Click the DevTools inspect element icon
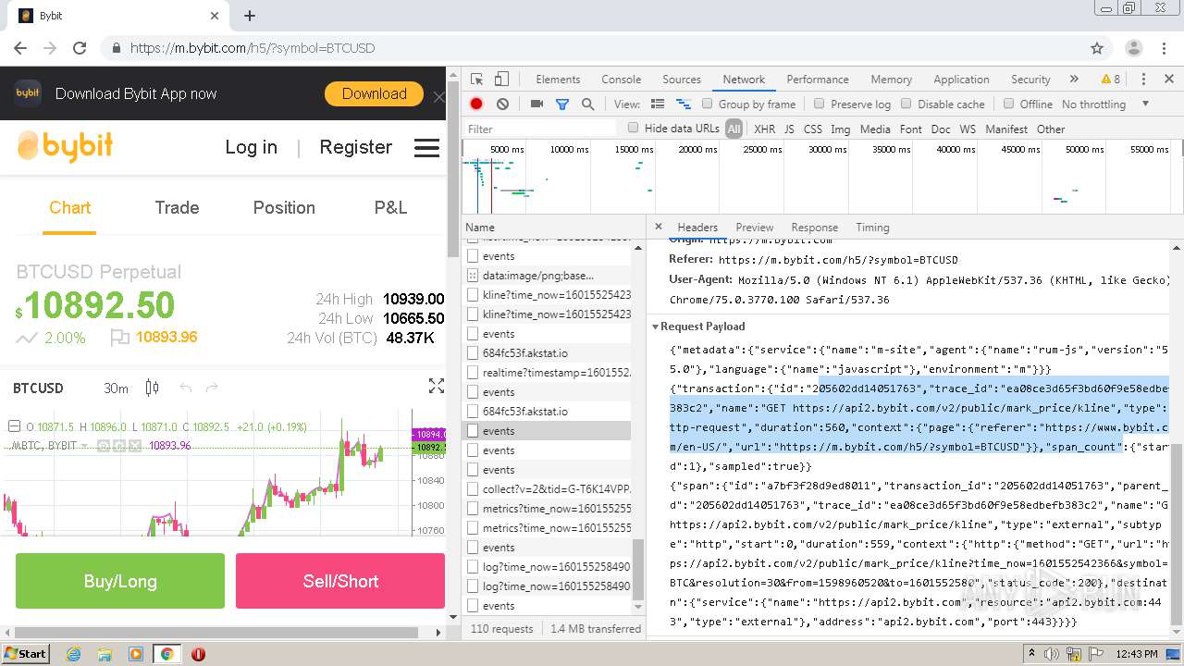Image resolution: width=1184 pixels, height=666 pixels. point(477,80)
